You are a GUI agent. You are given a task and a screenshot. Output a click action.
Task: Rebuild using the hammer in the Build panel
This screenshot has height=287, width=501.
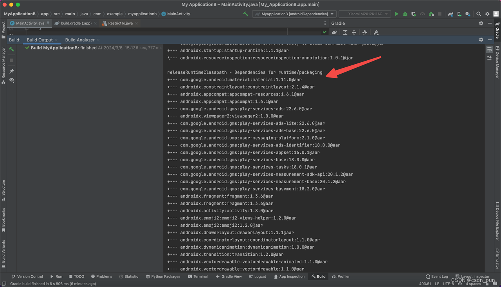[12, 49]
